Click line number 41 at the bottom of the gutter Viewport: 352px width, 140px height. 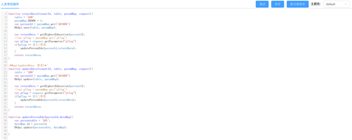point(5,138)
